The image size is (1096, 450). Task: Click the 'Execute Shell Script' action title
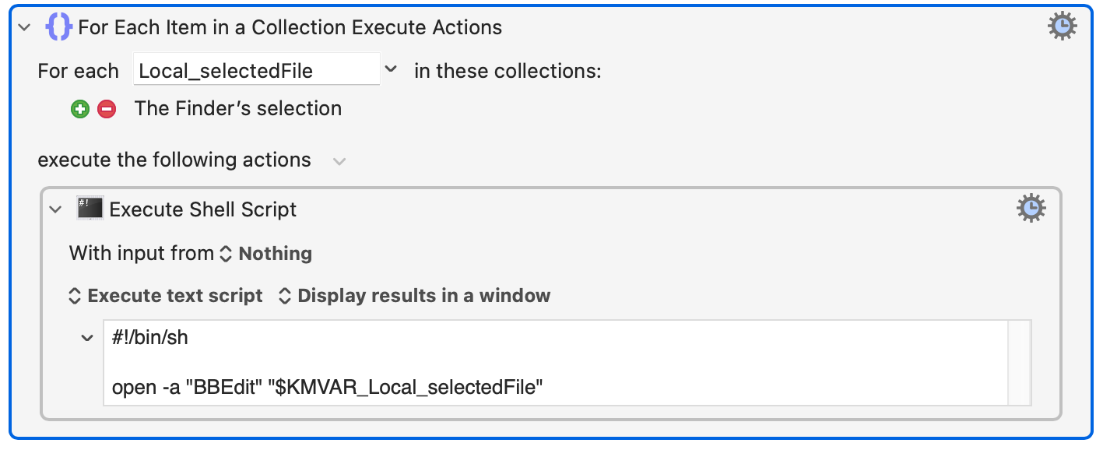(203, 209)
